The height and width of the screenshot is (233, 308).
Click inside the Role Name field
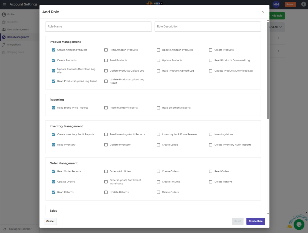98,26
